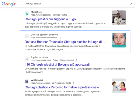This screenshot has width=135, height=102.
Task: Click the WeCanJob.it site favicon
Action: [27, 81]
